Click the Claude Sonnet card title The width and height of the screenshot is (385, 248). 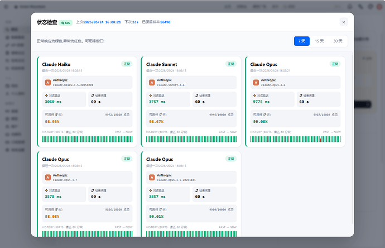click(x=162, y=64)
